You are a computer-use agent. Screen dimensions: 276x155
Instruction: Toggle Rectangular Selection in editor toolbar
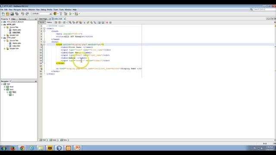[x=84, y=22]
